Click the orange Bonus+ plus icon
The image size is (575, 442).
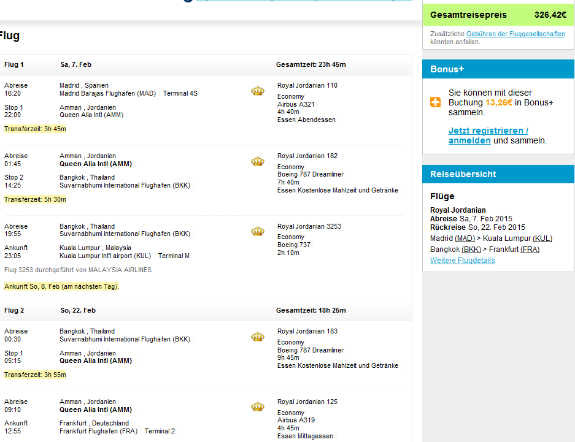pyautogui.click(x=435, y=102)
